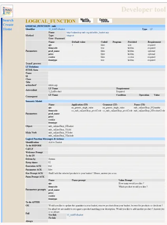This screenshot has width=167, height=225.
Task: Click 'Logical Function Messages & Actions' header
Action: [x=45, y=139]
